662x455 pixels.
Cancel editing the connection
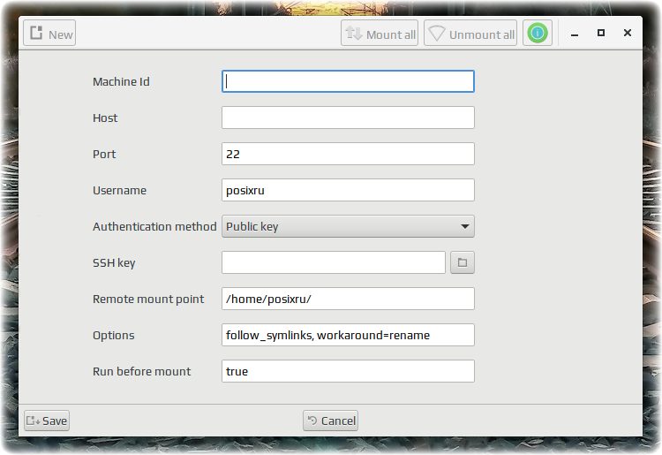point(331,421)
